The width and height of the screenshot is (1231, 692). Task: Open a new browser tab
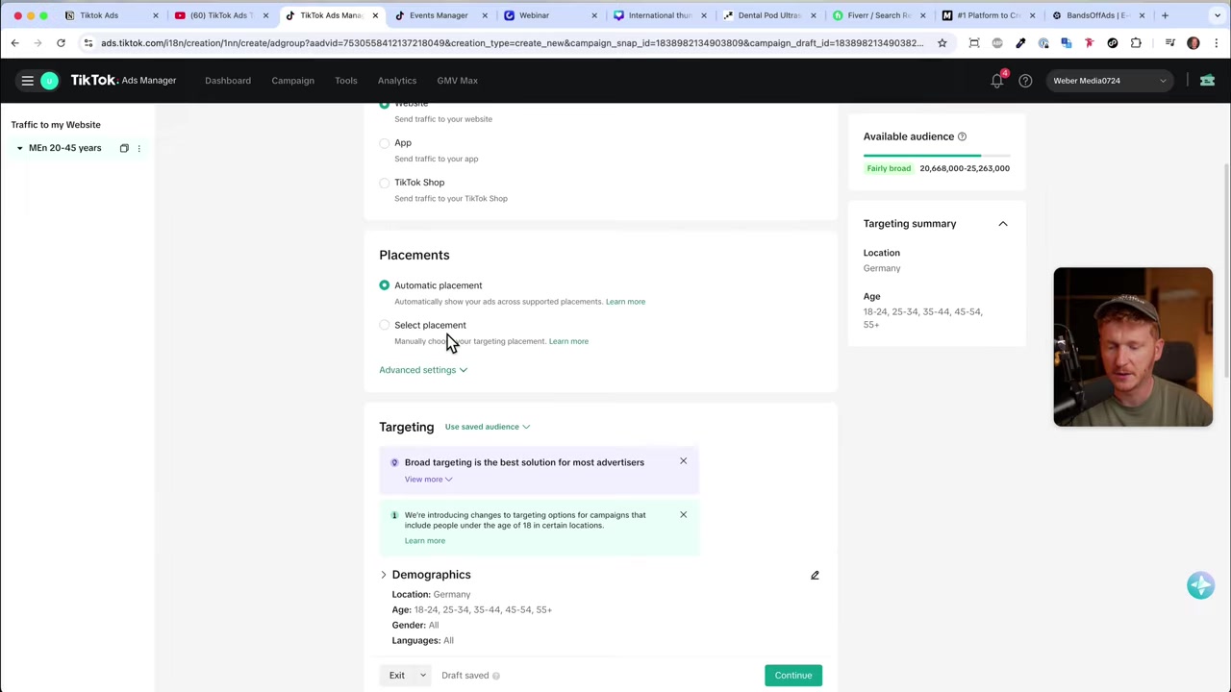(1165, 15)
